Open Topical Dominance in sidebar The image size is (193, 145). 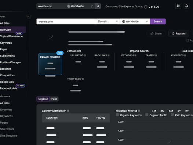click(x=11, y=36)
